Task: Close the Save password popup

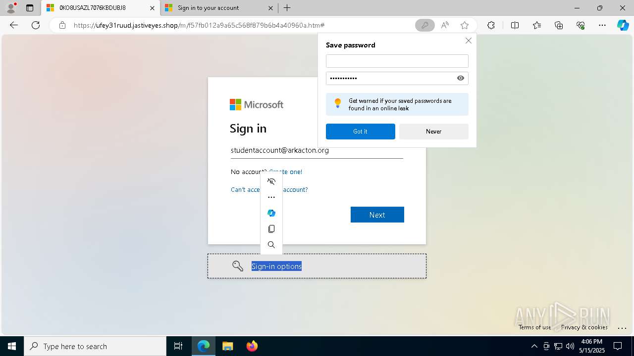Action: click(469, 41)
